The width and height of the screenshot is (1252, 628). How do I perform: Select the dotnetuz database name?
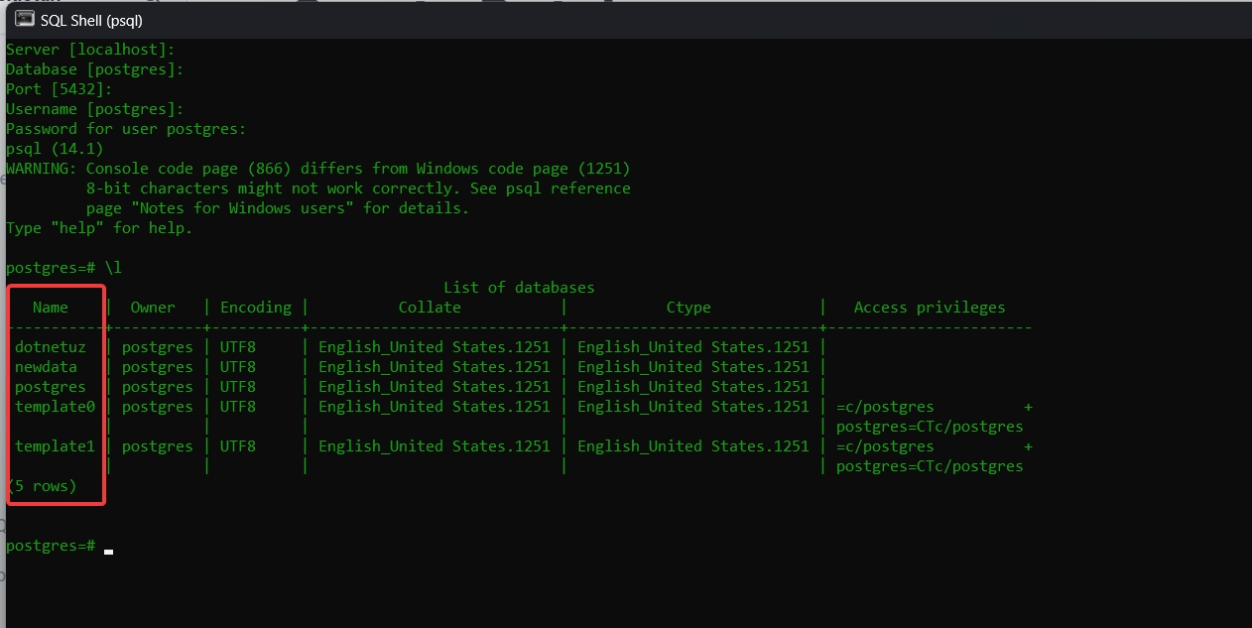click(51, 347)
